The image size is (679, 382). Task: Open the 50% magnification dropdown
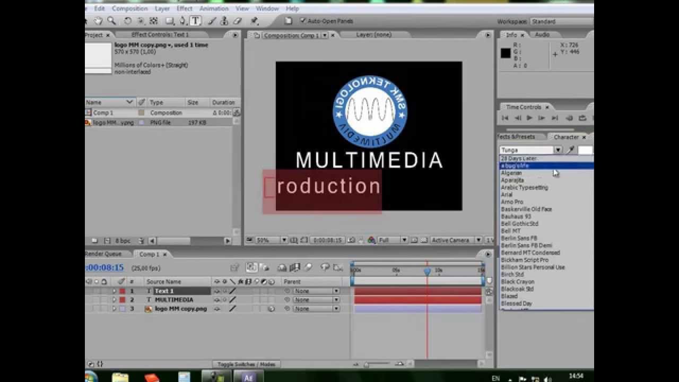[271, 240]
